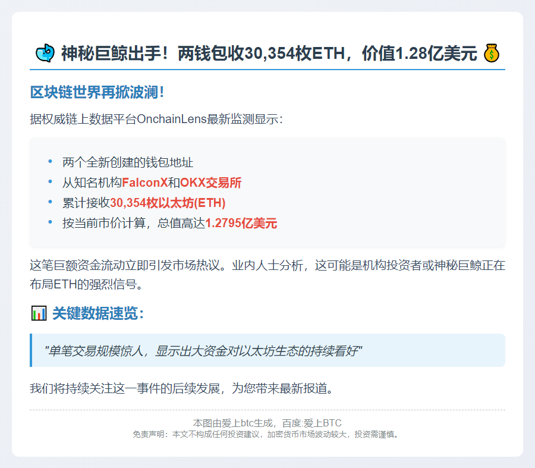535x468 pixels.
Task: Click the bar chart emoji beside 关键数据速览
Action: (x=39, y=313)
